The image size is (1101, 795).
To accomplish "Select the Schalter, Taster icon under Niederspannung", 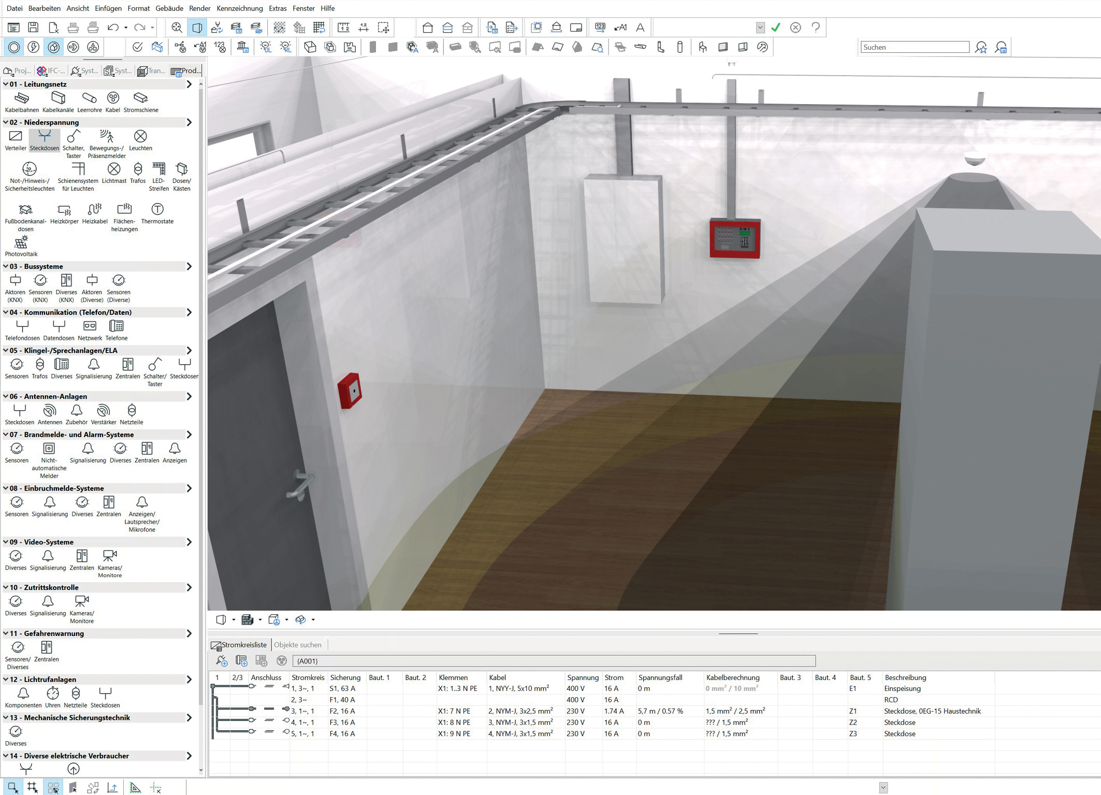I will [74, 144].
